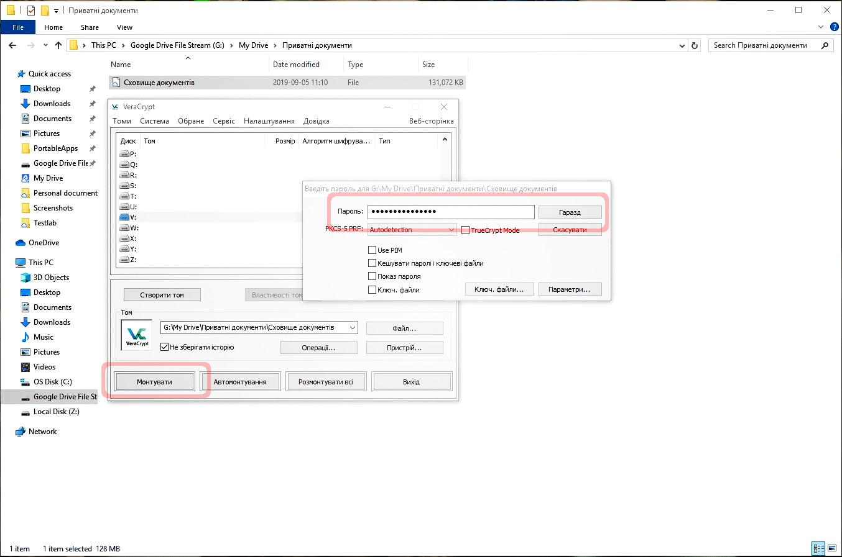Toggle Кешувати паролі і ключеві файли checkbox
The height and width of the screenshot is (557, 842).
click(372, 263)
